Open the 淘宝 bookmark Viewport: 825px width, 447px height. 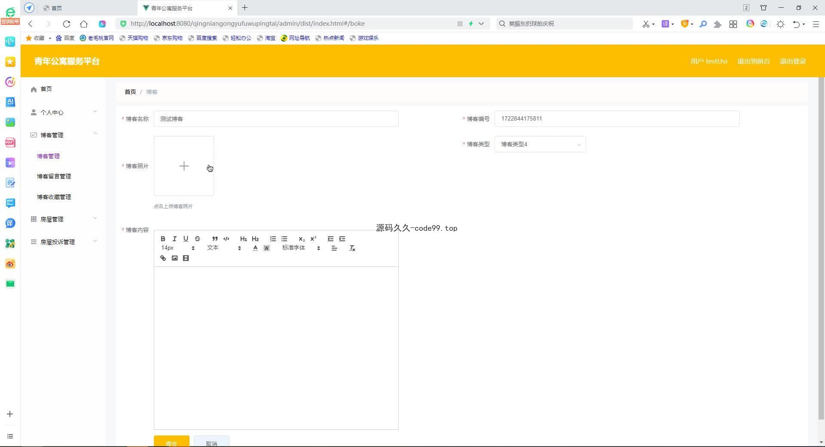(266, 38)
